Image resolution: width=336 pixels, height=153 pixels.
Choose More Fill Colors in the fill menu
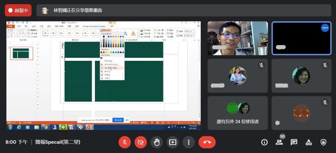tap(112, 65)
